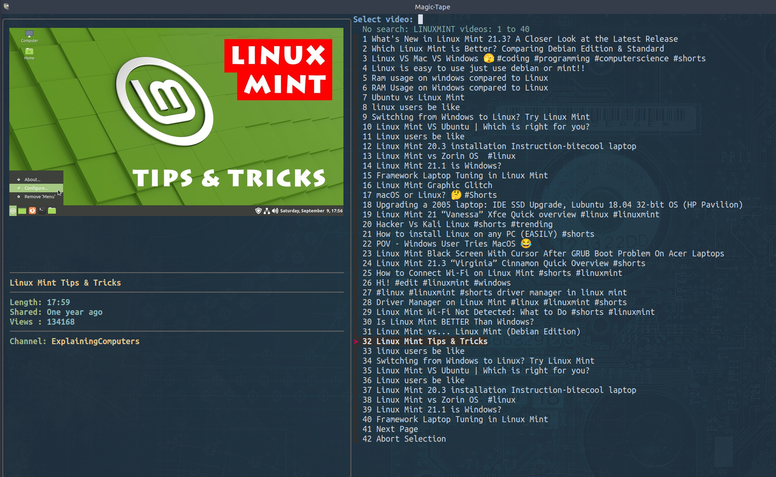776x477 pixels.
Task: Click the Views : 134168 detail line
Action: tap(42, 322)
